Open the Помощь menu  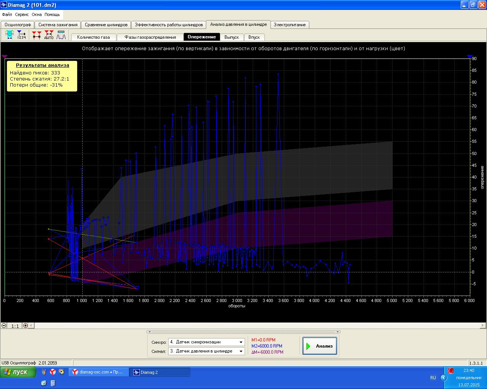(x=52, y=14)
